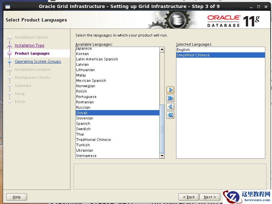272x204 pixels.
Task: Click the Summary step
Action: pyautogui.click(x=23, y=86)
